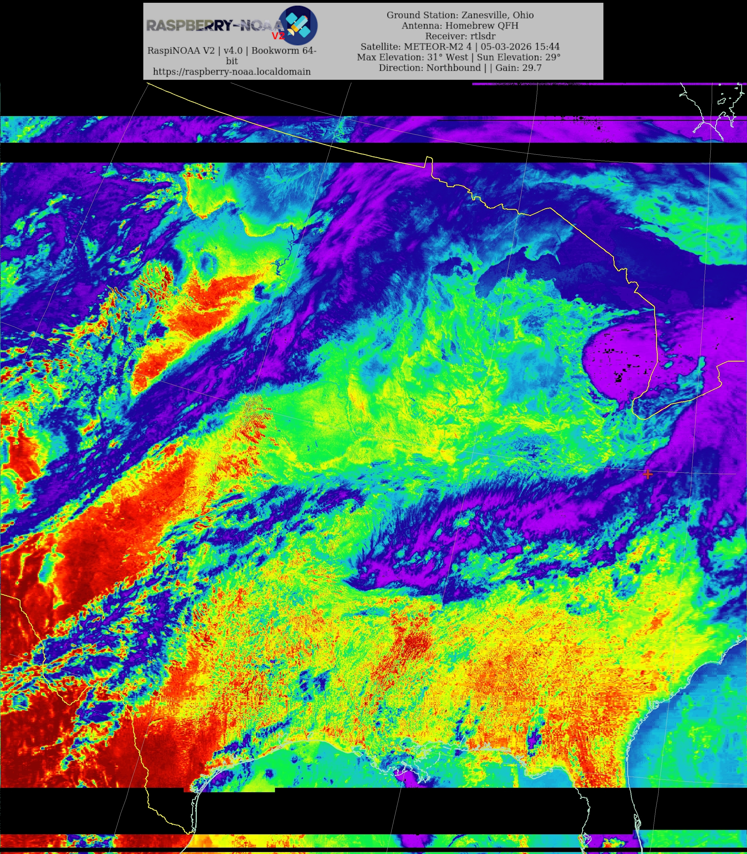
Task: Click the Satellite: METEOR-M2 4 text line
Action: (x=460, y=47)
